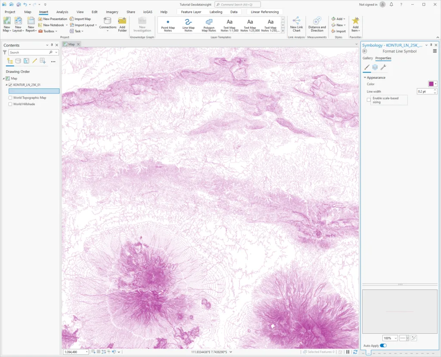
Task: Click the undo arrow in quick access
Action: click(25, 4)
